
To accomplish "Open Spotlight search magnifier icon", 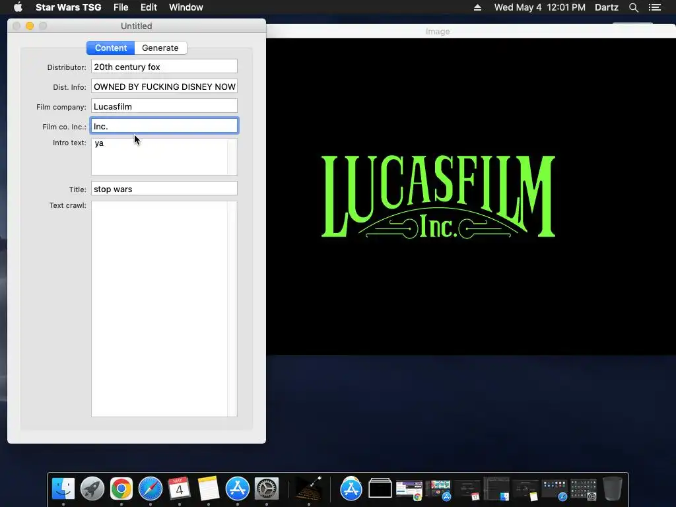I will (633, 7).
